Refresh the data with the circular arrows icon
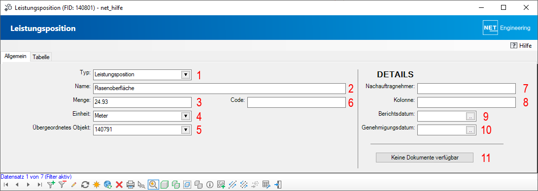The height and width of the screenshot is (191, 538). (85, 185)
